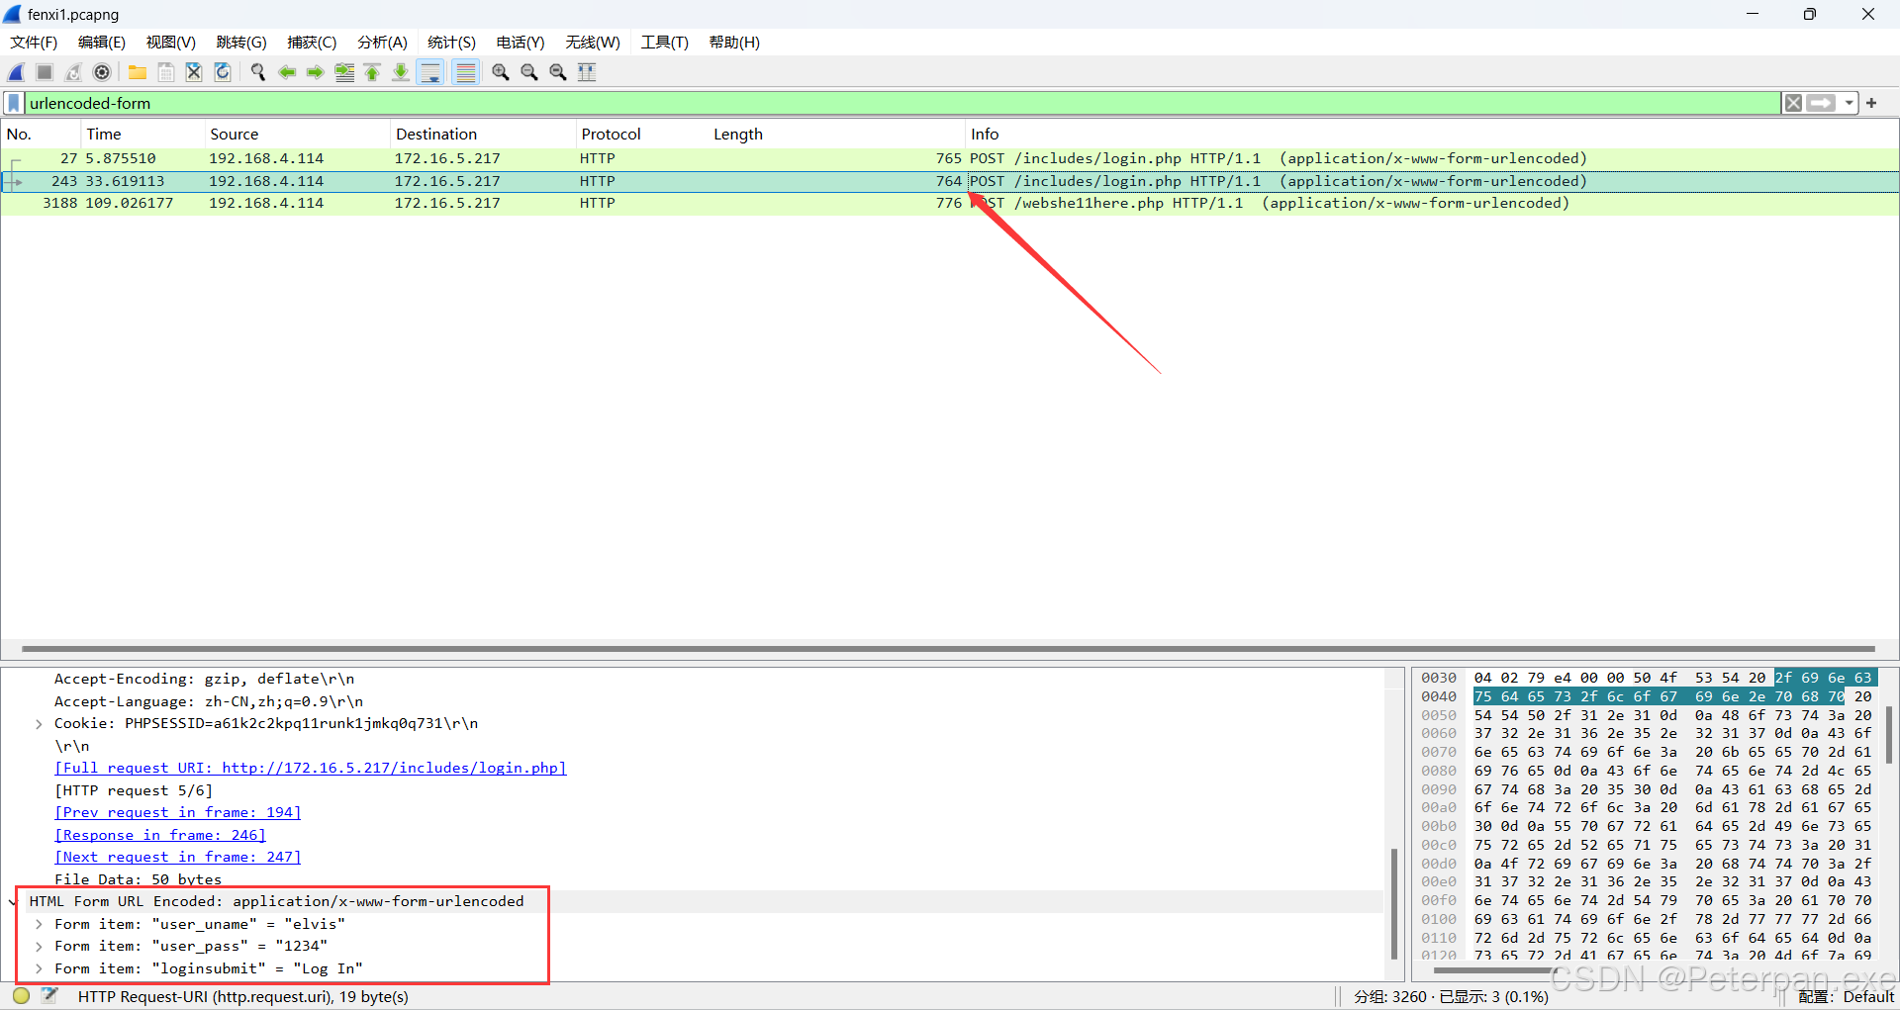Open the 帮助(H) menu
Screen dimensions: 1900x1010
point(734,43)
